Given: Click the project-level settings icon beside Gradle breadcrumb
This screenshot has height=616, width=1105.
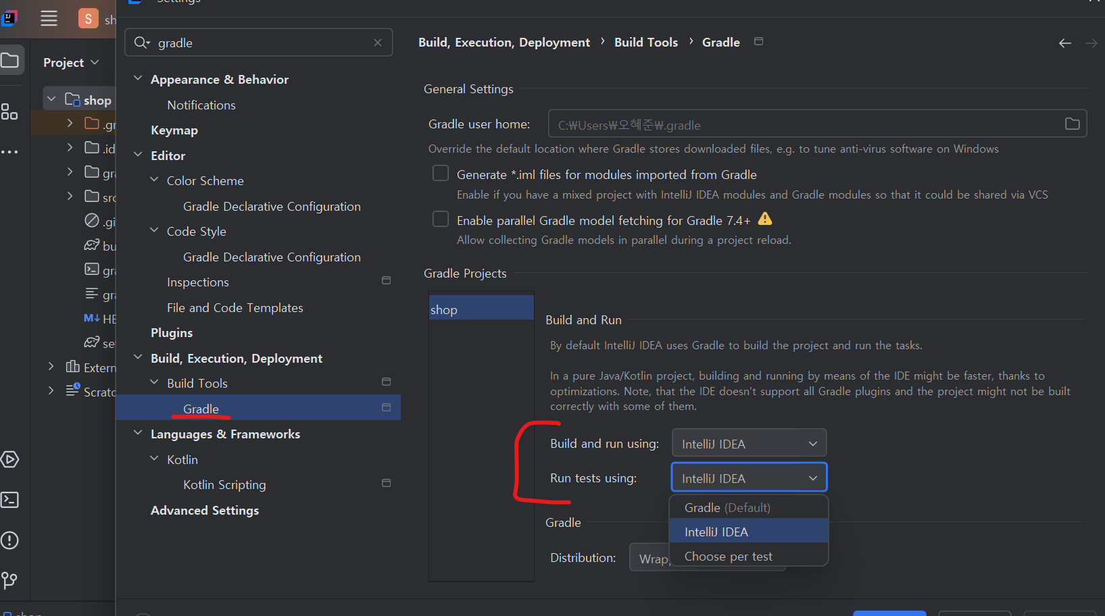Looking at the screenshot, I should pyautogui.click(x=759, y=42).
